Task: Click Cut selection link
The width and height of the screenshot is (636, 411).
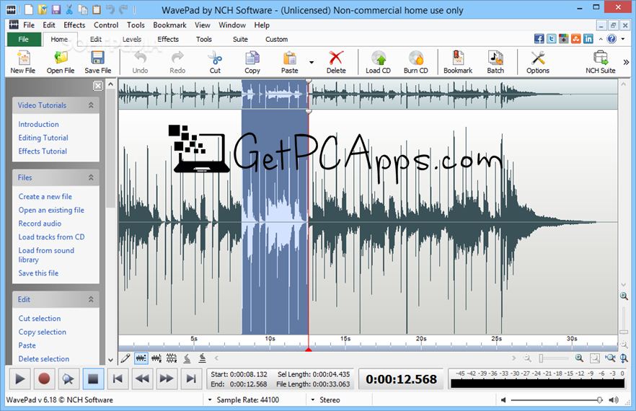Action: [x=40, y=319]
